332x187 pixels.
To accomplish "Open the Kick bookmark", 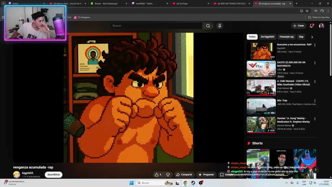I will (x=69, y=17).
